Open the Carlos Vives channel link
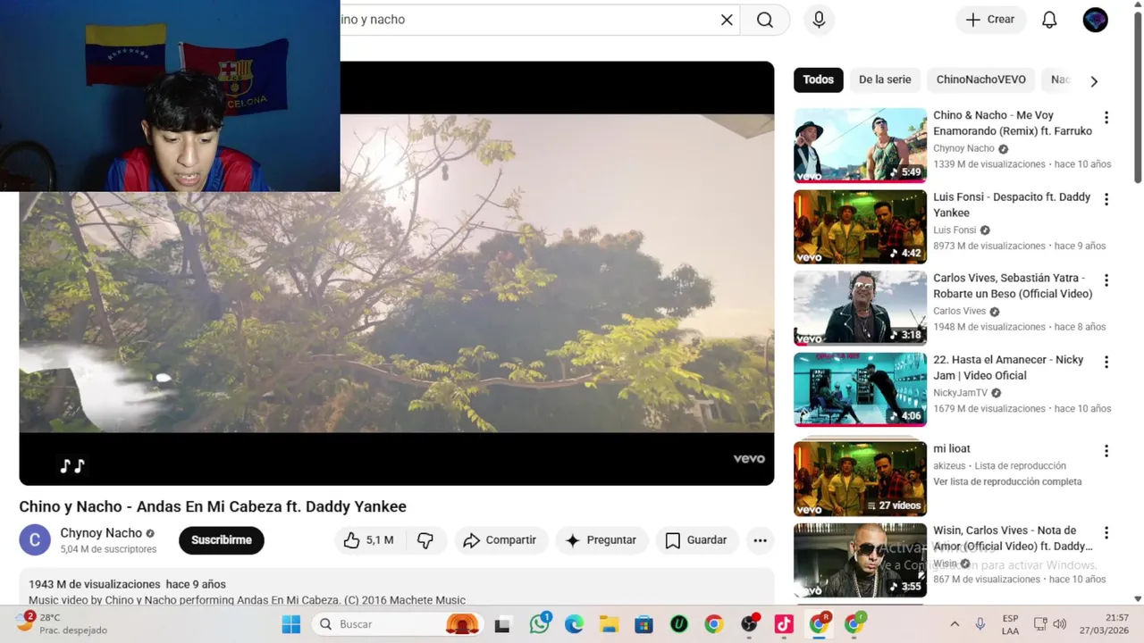The width and height of the screenshot is (1144, 643). (x=959, y=311)
